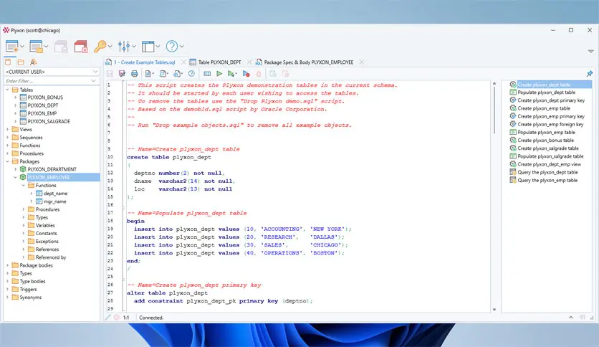Select the folder tab icon in left panel

click(21, 62)
